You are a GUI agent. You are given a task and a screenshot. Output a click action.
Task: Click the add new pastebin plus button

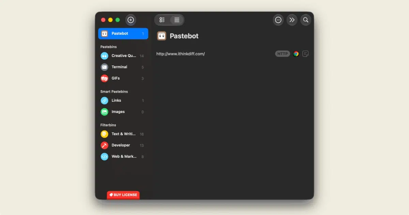coord(131,20)
